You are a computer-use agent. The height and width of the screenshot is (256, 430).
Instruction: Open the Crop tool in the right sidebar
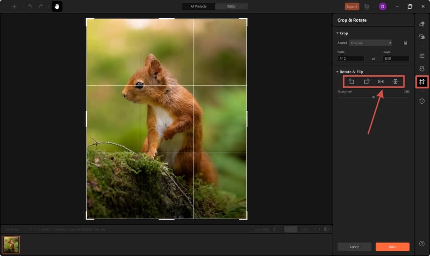pyautogui.click(x=422, y=82)
